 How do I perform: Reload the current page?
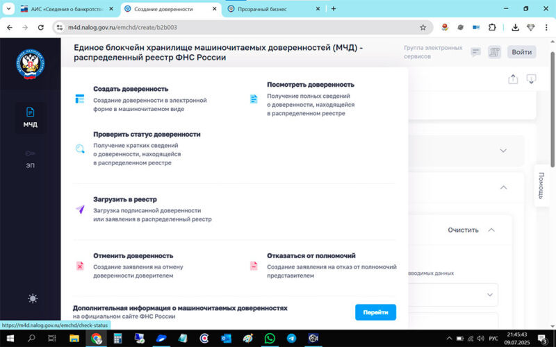point(41,27)
